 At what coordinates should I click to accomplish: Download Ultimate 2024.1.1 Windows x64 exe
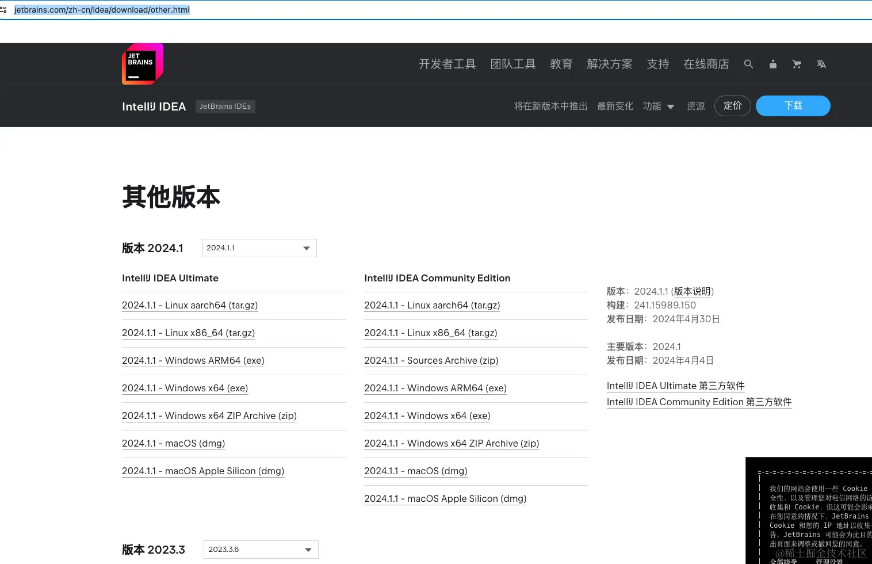coord(185,388)
